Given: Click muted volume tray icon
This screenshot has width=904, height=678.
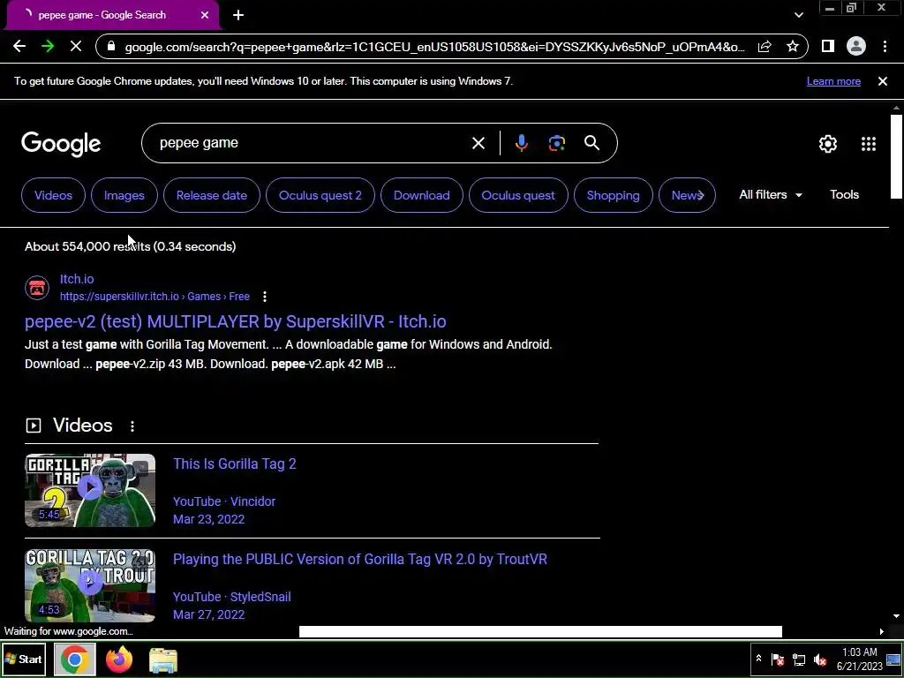Looking at the screenshot, I should 820,659.
